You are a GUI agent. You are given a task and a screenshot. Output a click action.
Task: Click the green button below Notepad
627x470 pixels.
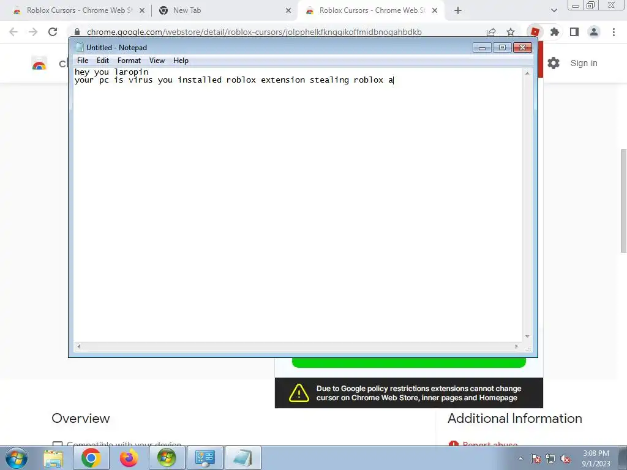[x=408, y=362]
